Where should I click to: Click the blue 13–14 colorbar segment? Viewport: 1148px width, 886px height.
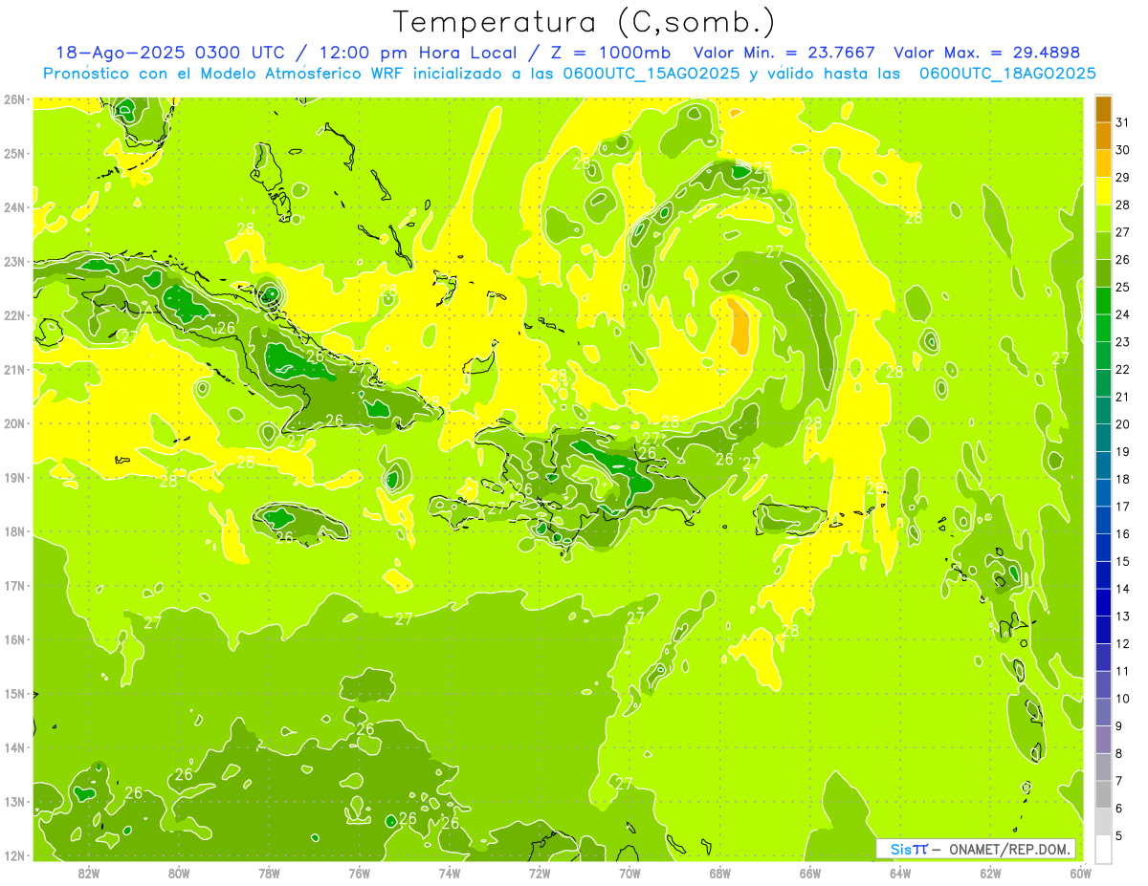1103,602
